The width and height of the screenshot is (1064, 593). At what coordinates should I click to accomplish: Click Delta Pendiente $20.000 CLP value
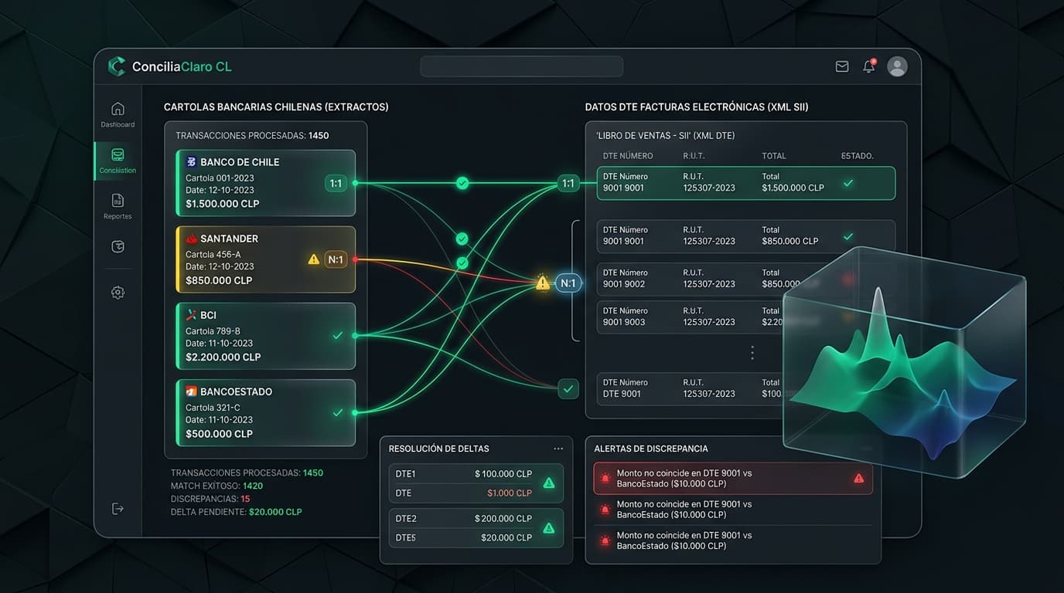[x=275, y=512]
